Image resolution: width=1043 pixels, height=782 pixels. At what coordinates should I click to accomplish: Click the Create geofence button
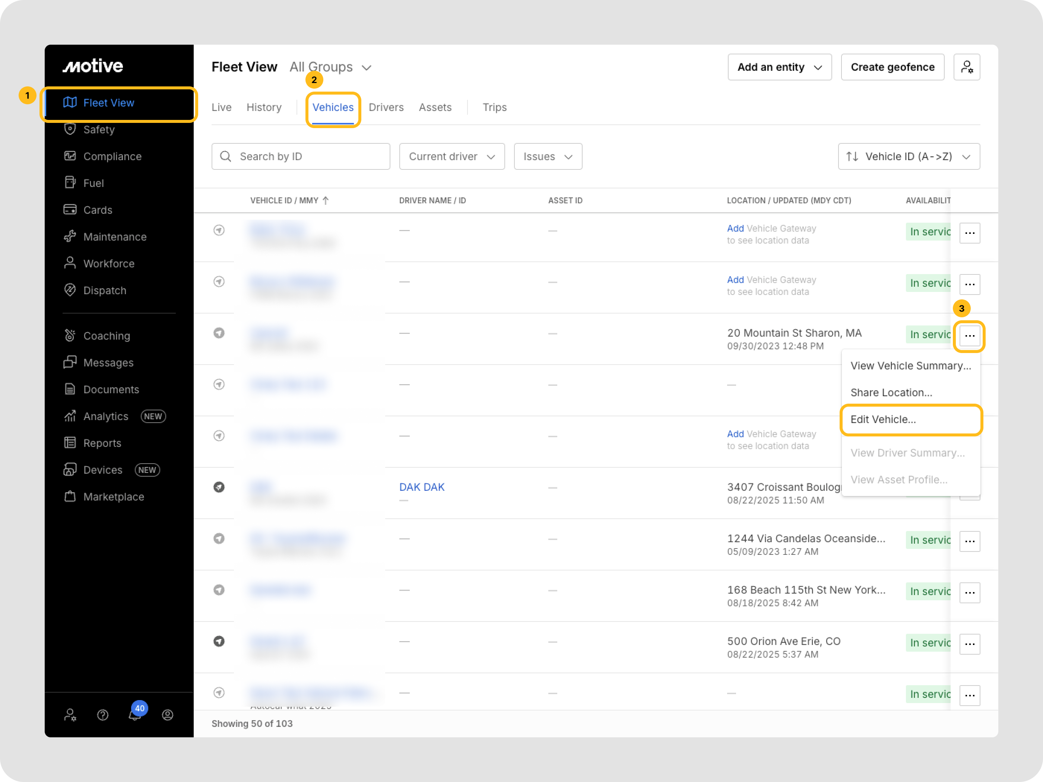click(892, 67)
